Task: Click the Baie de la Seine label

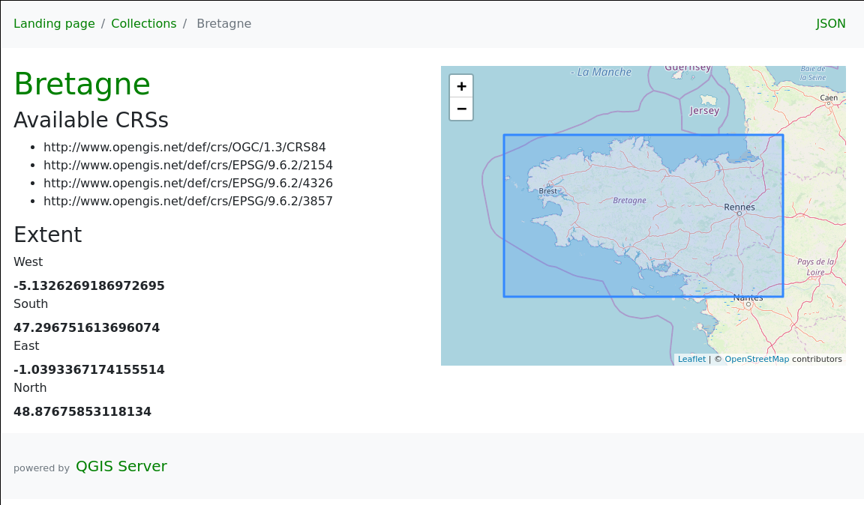Action: [813, 73]
